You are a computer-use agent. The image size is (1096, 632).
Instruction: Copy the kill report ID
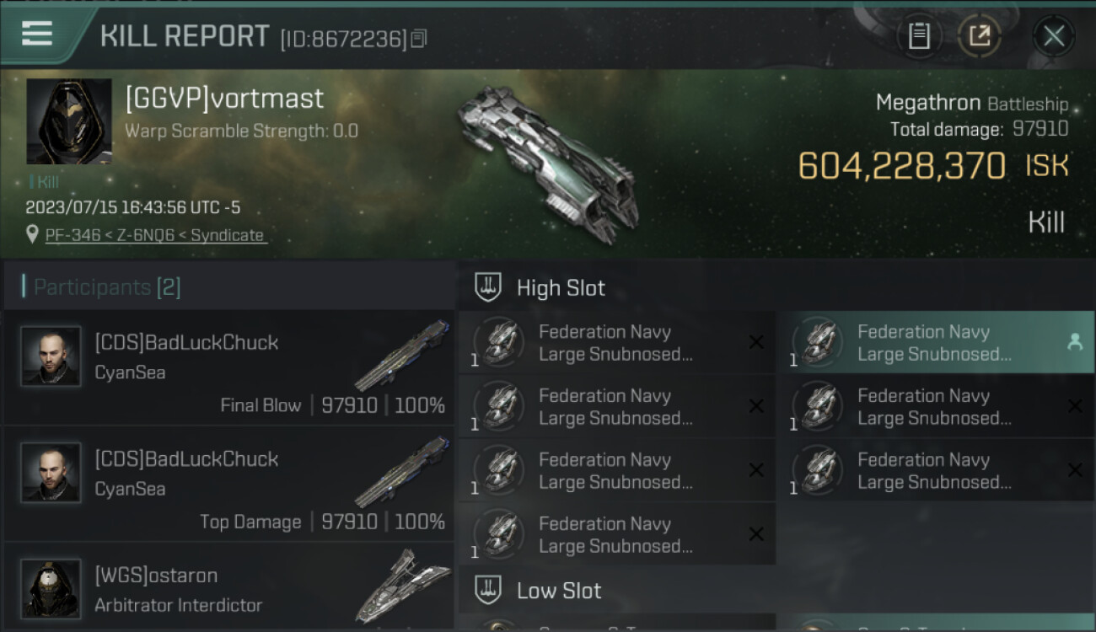tap(419, 38)
